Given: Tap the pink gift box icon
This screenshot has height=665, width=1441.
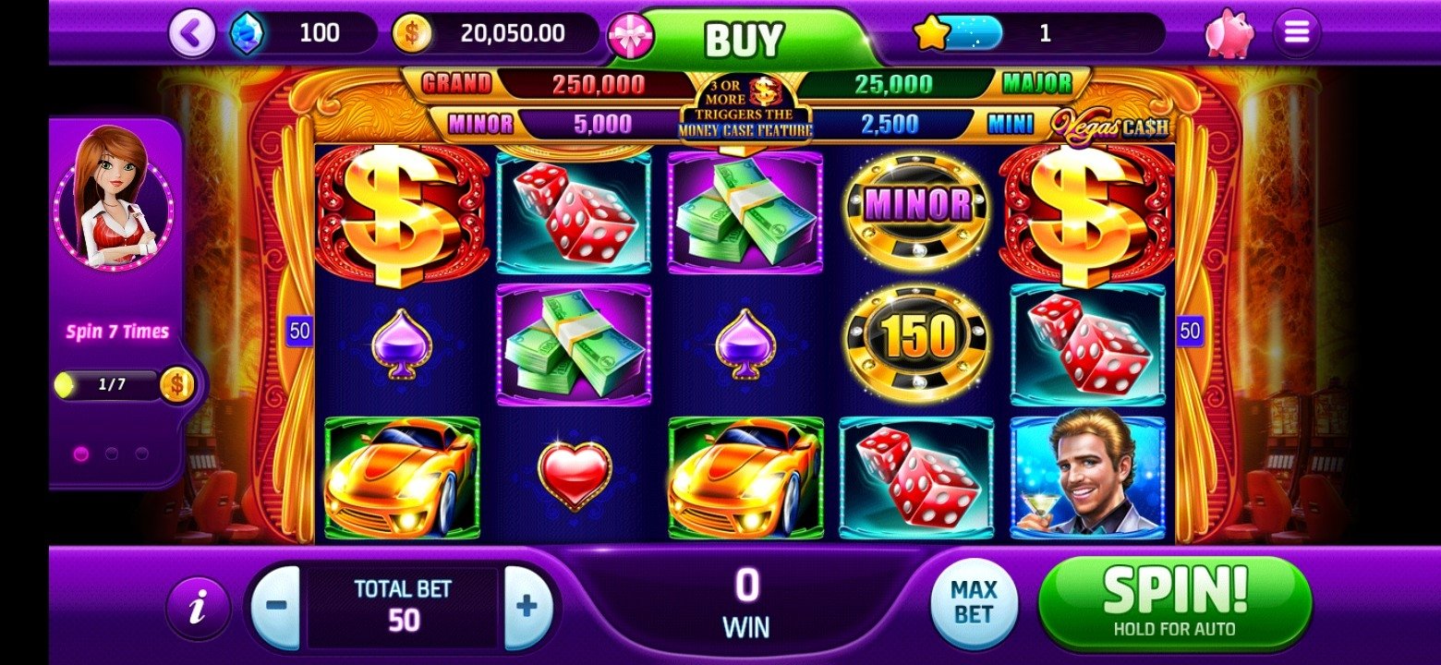Looking at the screenshot, I should coord(631,35).
